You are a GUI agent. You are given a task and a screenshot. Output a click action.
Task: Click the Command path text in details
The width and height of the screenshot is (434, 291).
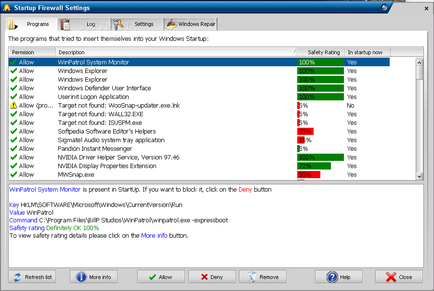133,220
